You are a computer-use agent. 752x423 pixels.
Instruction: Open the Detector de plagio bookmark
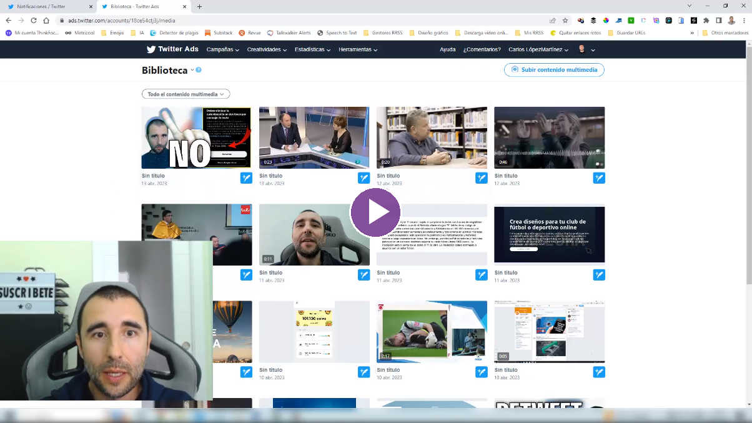click(x=174, y=32)
